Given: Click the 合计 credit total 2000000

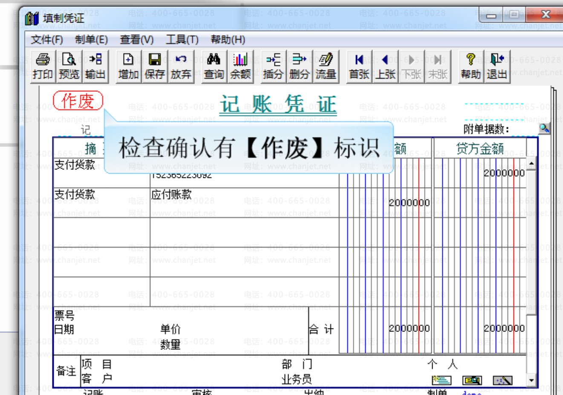Looking at the screenshot, I should tap(504, 328).
